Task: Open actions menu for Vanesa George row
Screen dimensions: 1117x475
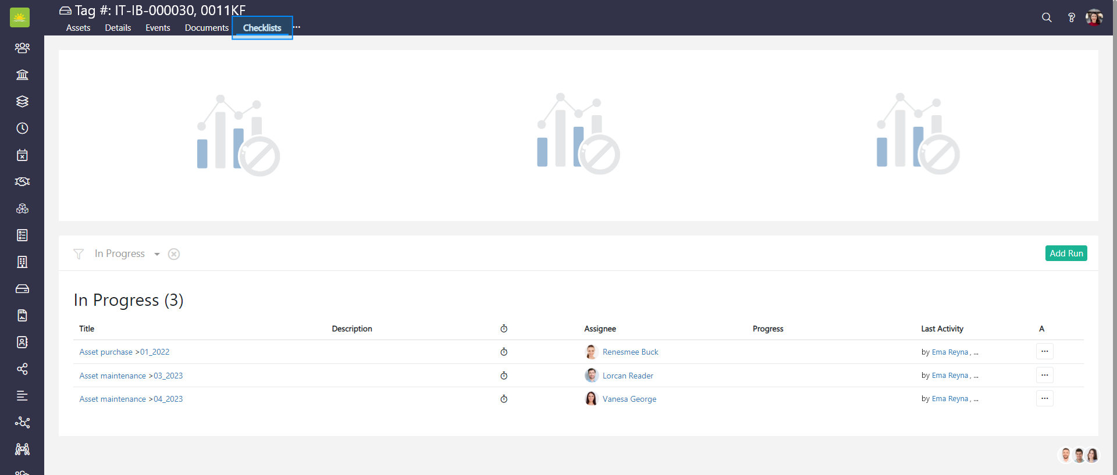Action: (x=1044, y=399)
